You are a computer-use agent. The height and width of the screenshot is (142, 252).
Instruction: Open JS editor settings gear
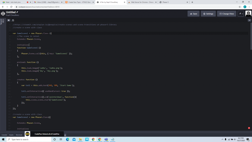9,20
